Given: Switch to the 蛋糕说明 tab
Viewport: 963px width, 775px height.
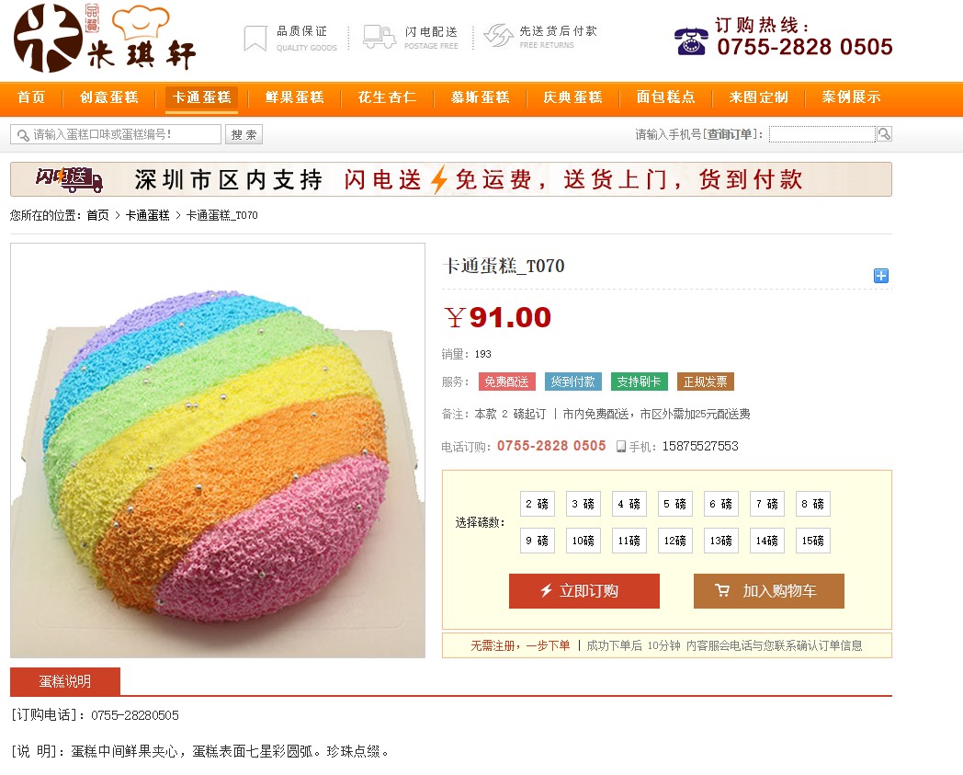Looking at the screenshot, I should click(x=65, y=681).
